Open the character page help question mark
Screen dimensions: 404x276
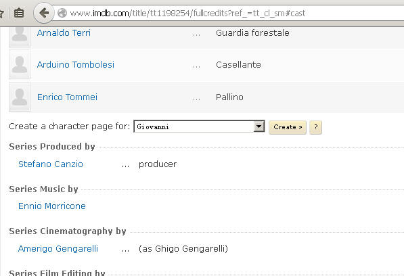(x=315, y=127)
